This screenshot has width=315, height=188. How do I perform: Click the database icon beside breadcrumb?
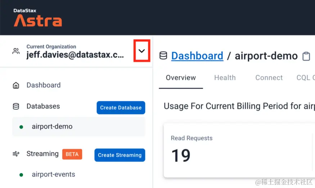(x=163, y=56)
